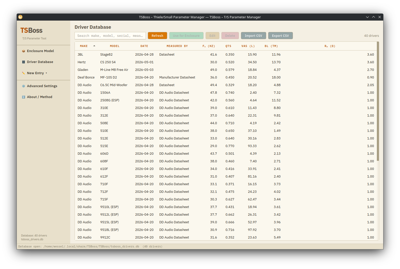Click the Import CSV button
Image resolution: width=400 pixels, height=269 pixels.
pyautogui.click(x=253, y=36)
